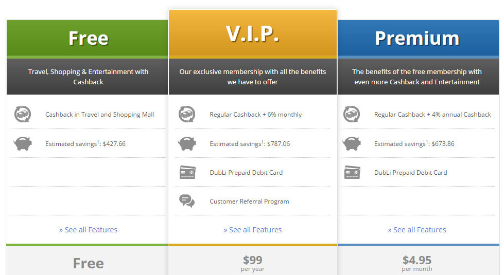This screenshot has height=275, width=504.
Task: Click Estimated savings $673.86 text
Action: click(414, 143)
